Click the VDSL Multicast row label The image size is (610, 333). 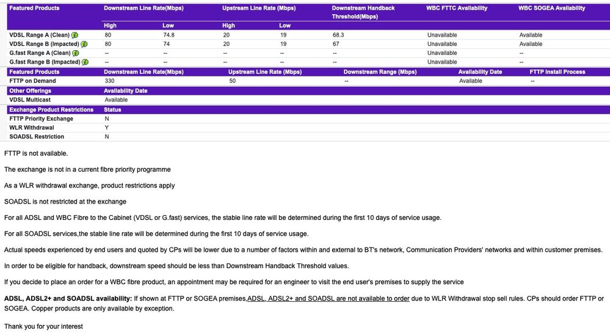30,100
